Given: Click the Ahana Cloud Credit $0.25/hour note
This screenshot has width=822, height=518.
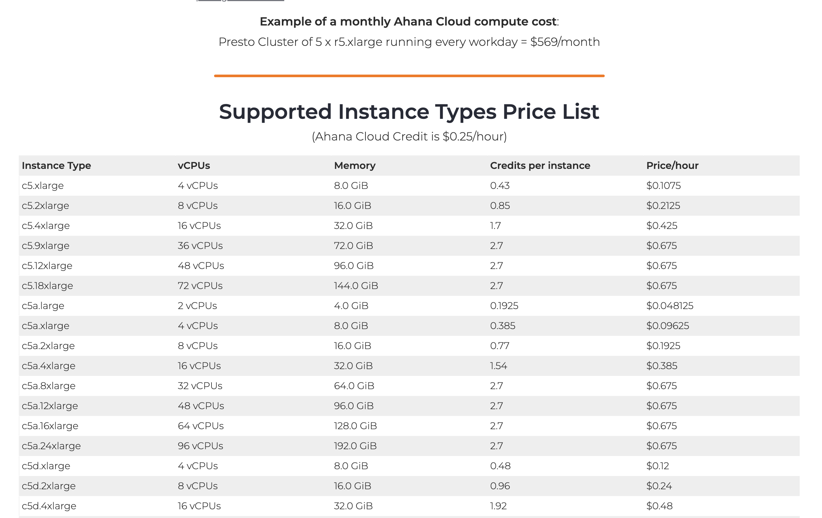Looking at the screenshot, I should point(409,137).
